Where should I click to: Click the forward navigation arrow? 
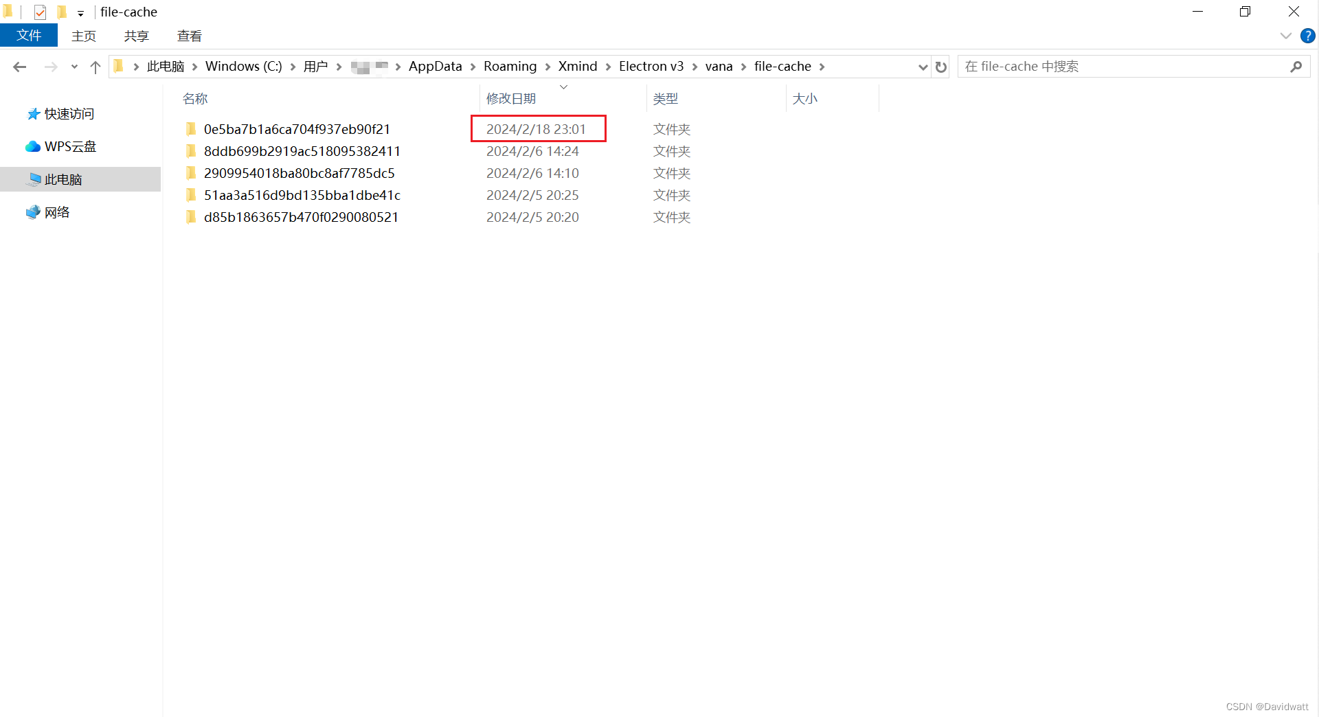click(51, 67)
